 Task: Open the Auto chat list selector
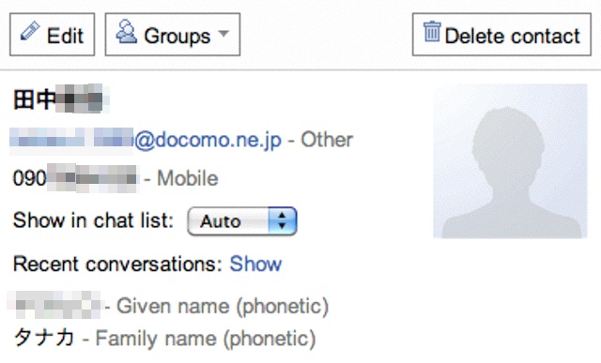click(242, 221)
